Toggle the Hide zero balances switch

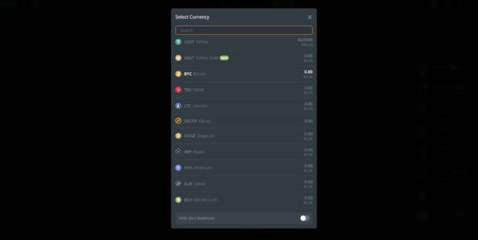point(304,218)
